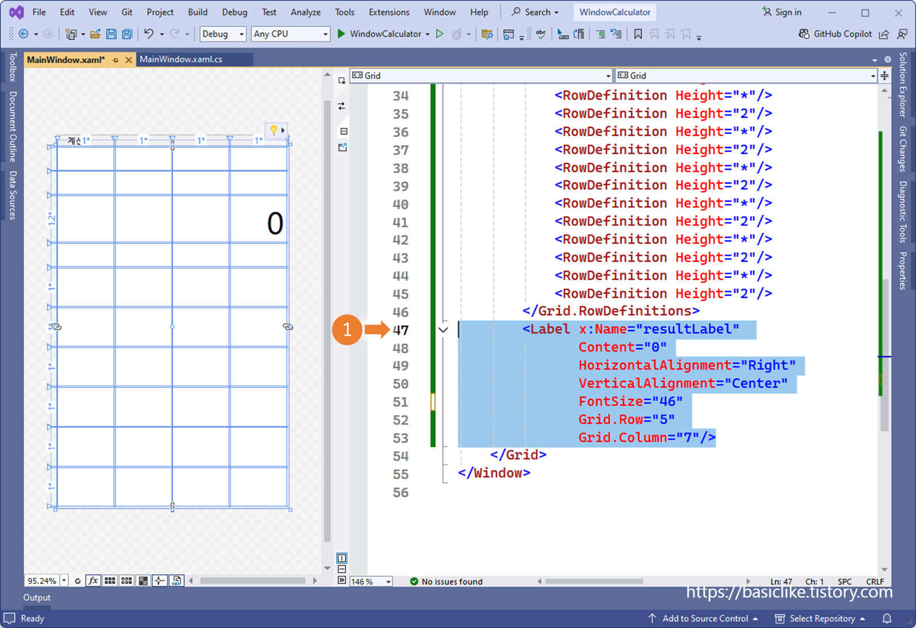The image size is (916, 628).
Task: Click the Save All icon
Action: 127,34
